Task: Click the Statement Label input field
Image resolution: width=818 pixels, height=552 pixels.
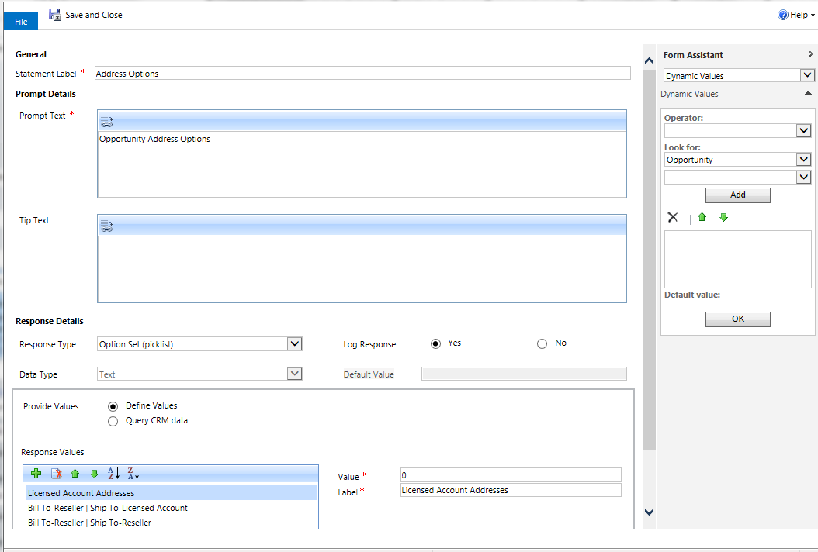Action: pos(362,74)
